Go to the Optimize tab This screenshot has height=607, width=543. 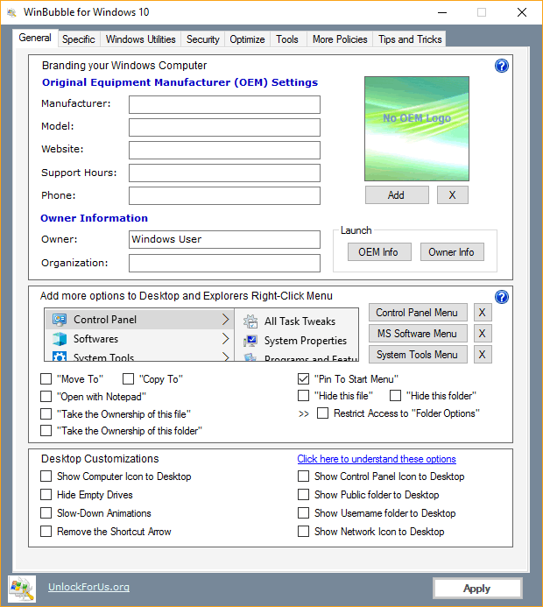pos(247,39)
